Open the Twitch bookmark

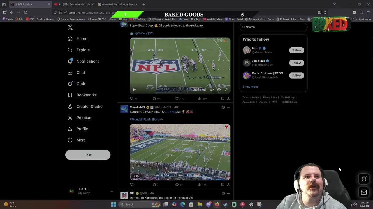pyautogui.click(x=8, y=19)
